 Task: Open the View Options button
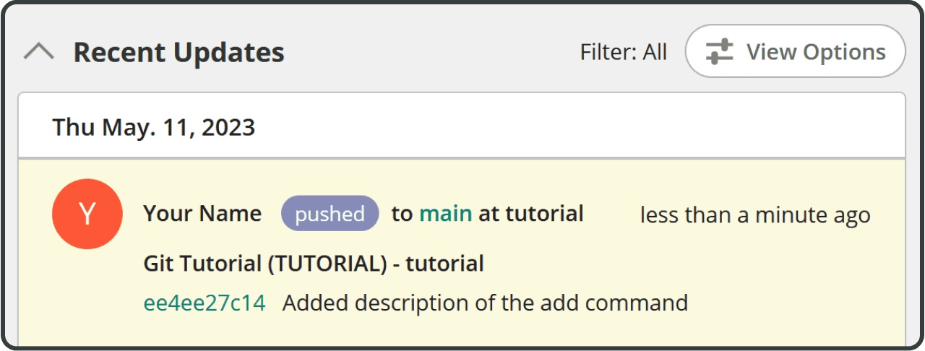click(x=795, y=51)
